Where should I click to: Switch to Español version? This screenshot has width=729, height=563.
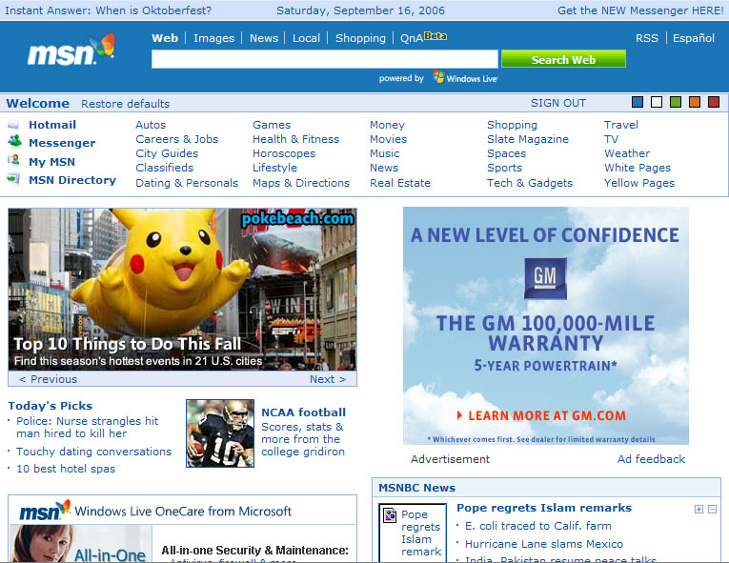coord(693,38)
